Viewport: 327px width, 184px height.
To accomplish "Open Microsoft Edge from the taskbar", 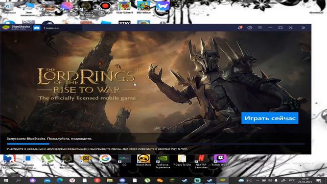I will 60,180.
